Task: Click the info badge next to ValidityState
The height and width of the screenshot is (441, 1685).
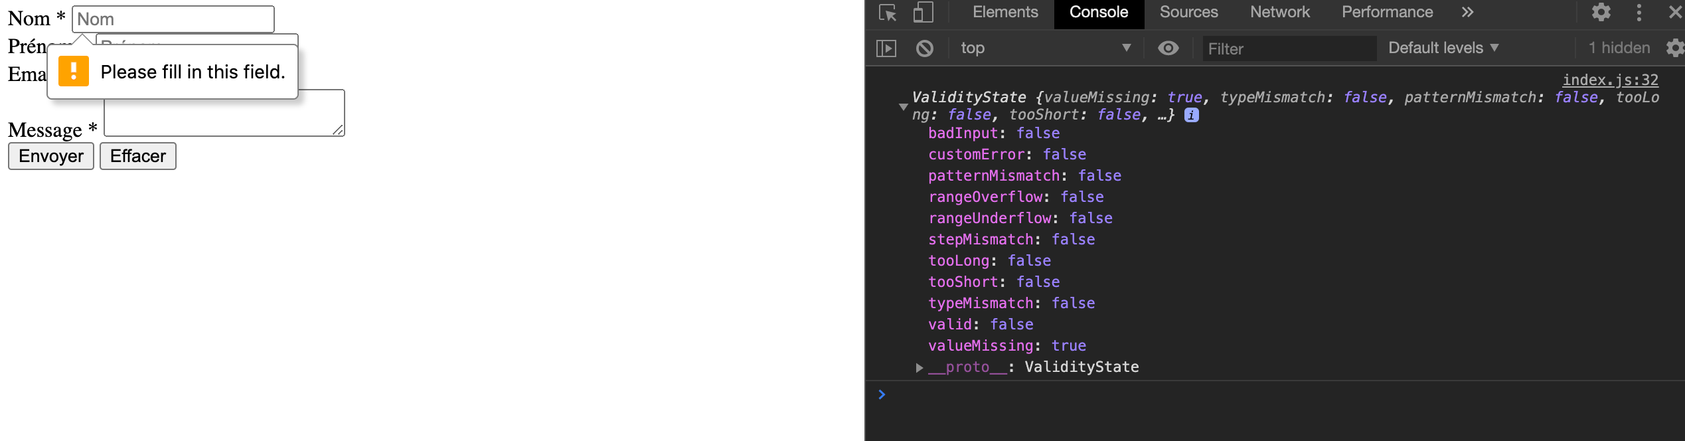Action: coord(1191,115)
